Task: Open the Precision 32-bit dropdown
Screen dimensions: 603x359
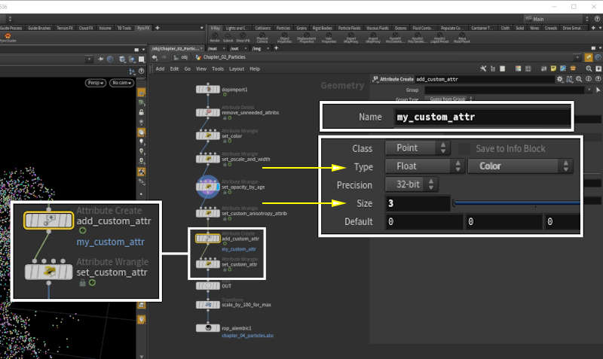Action: (412, 184)
